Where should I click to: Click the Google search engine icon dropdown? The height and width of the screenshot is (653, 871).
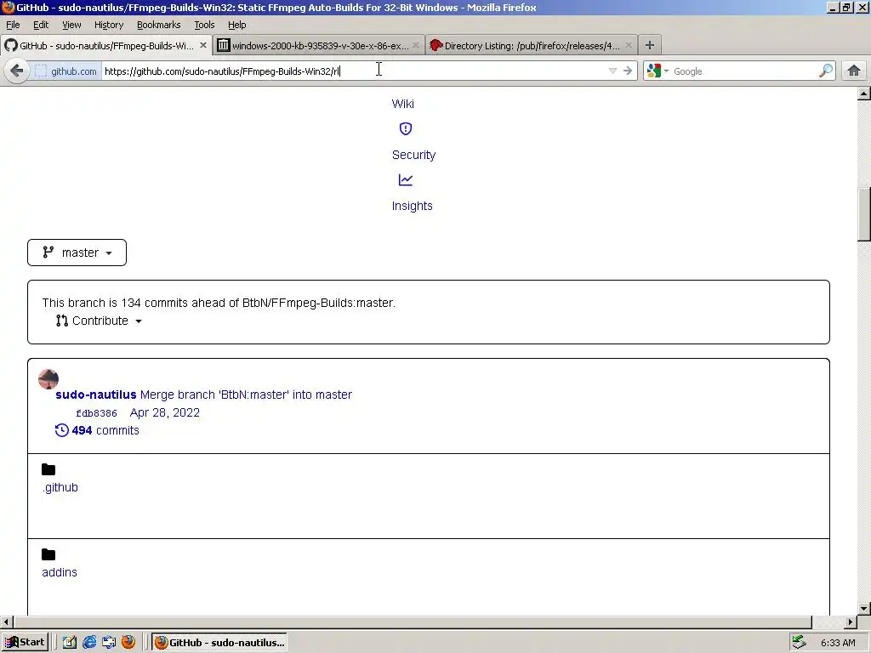tap(658, 71)
